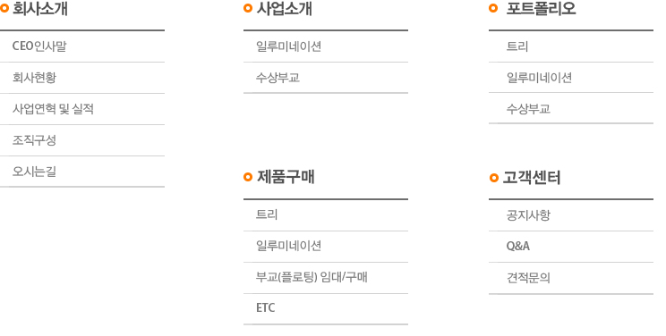Select 조직구성 menu entry
This screenshot has width=666, height=336.
(x=82, y=140)
